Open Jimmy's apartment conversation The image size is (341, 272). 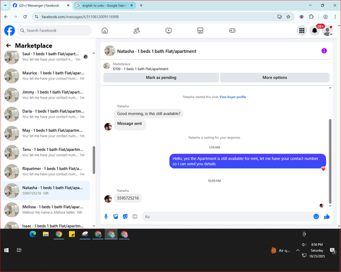pos(46,95)
